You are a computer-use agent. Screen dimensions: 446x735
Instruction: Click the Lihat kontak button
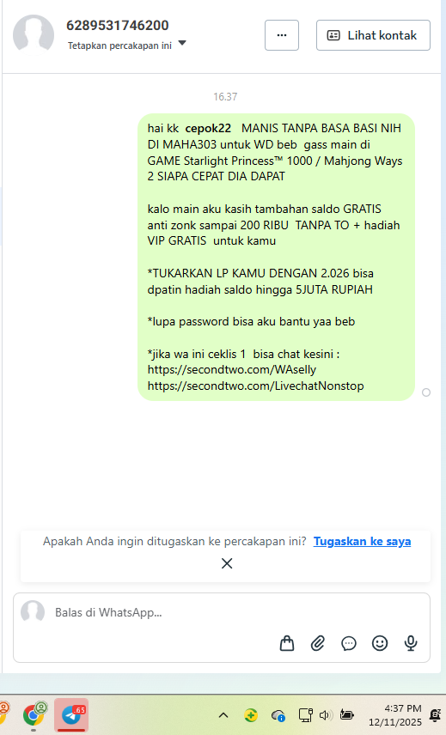point(373,35)
